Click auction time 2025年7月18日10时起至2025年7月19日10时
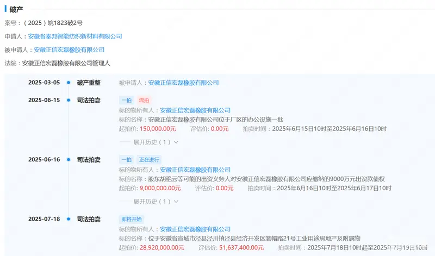The image size is (435, 256). pyautogui.click(x=368, y=247)
